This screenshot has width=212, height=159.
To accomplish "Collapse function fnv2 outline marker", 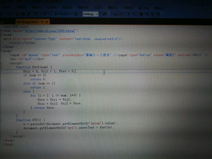I will [x=1, y=67].
